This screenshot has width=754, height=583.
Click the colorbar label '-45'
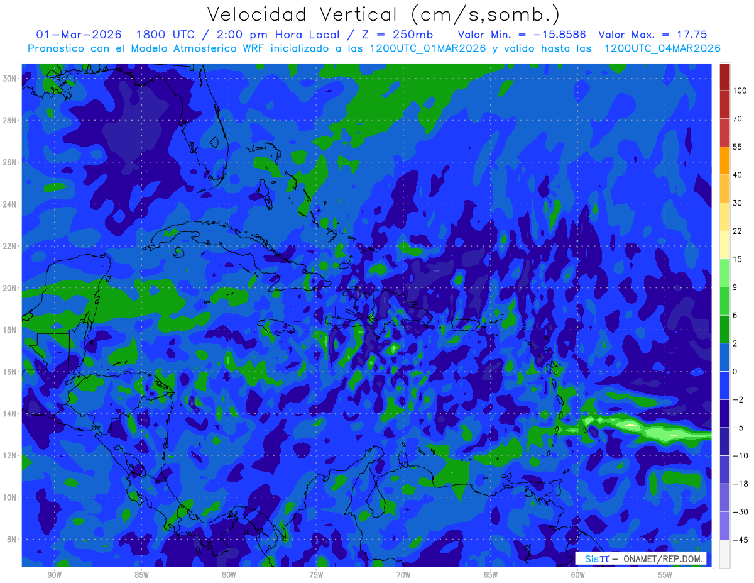pyautogui.click(x=740, y=540)
